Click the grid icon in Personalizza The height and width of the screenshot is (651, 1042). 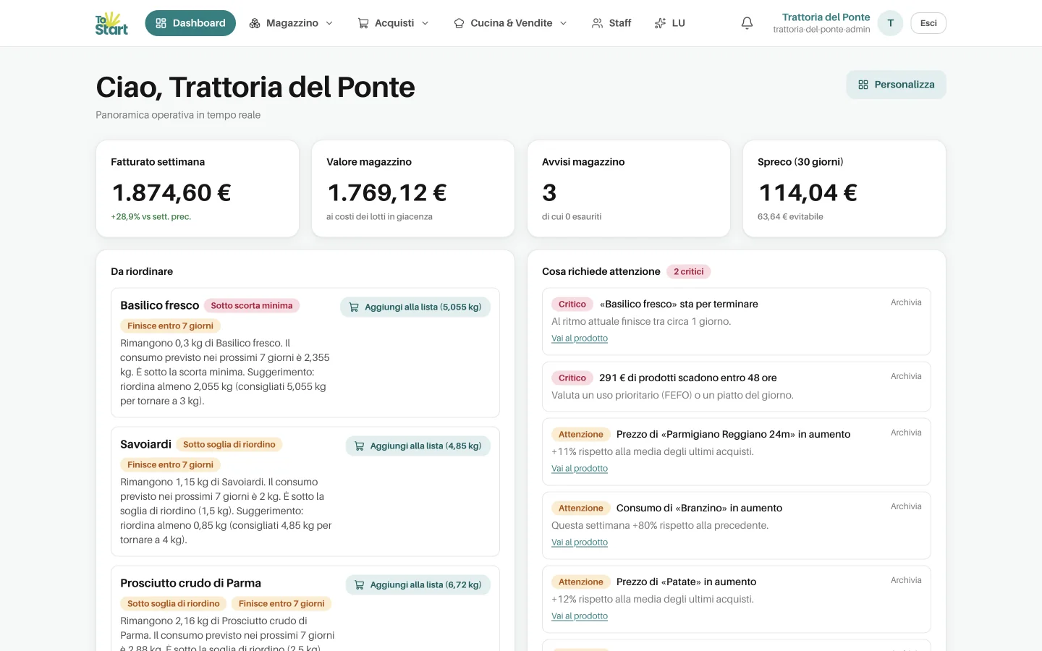(x=863, y=85)
